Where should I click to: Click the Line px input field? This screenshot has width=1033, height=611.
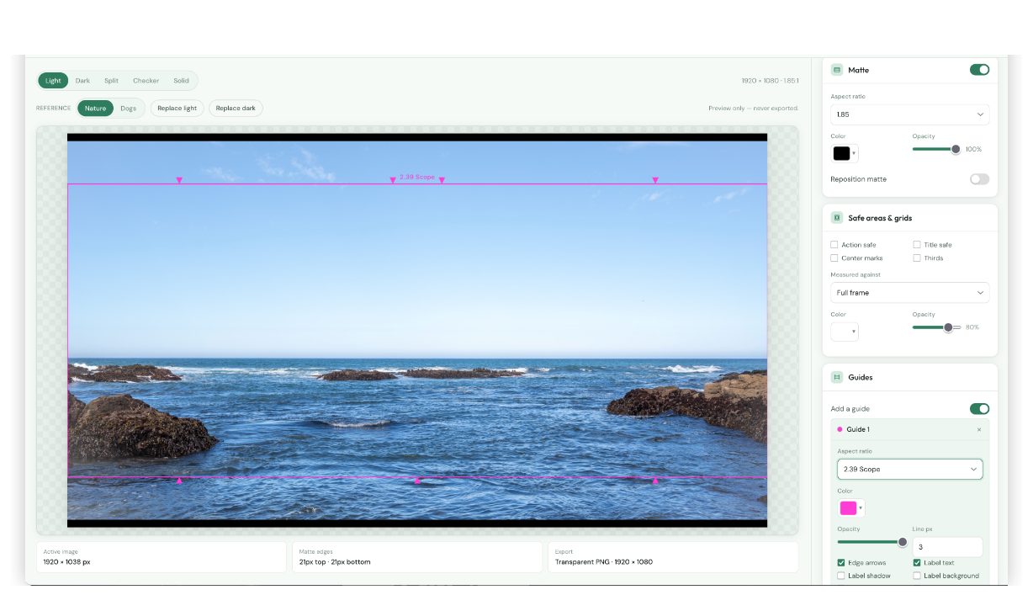947,547
